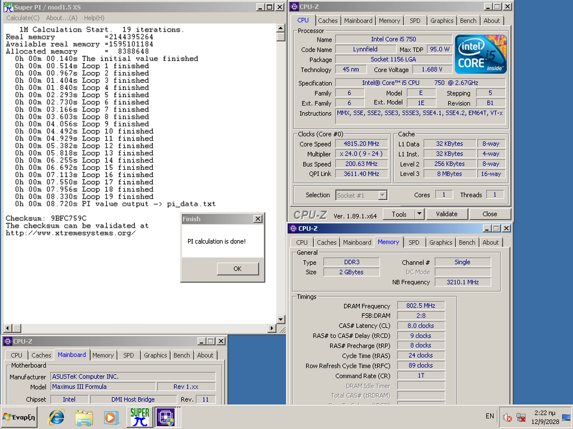This screenshot has width=573, height=429.
Task: Click the CAS# Latency 8.0 clocks value
Action: pyautogui.click(x=421, y=326)
